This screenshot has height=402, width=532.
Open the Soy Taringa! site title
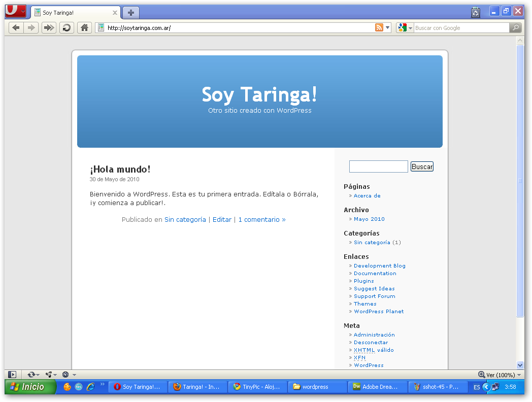259,94
